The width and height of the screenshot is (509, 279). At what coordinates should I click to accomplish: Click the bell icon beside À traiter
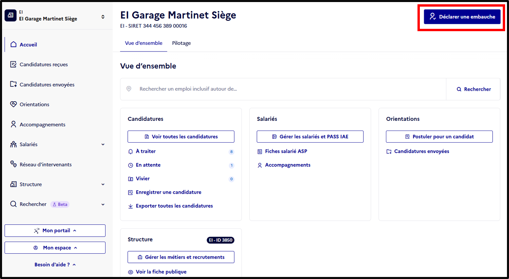pyautogui.click(x=130, y=152)
